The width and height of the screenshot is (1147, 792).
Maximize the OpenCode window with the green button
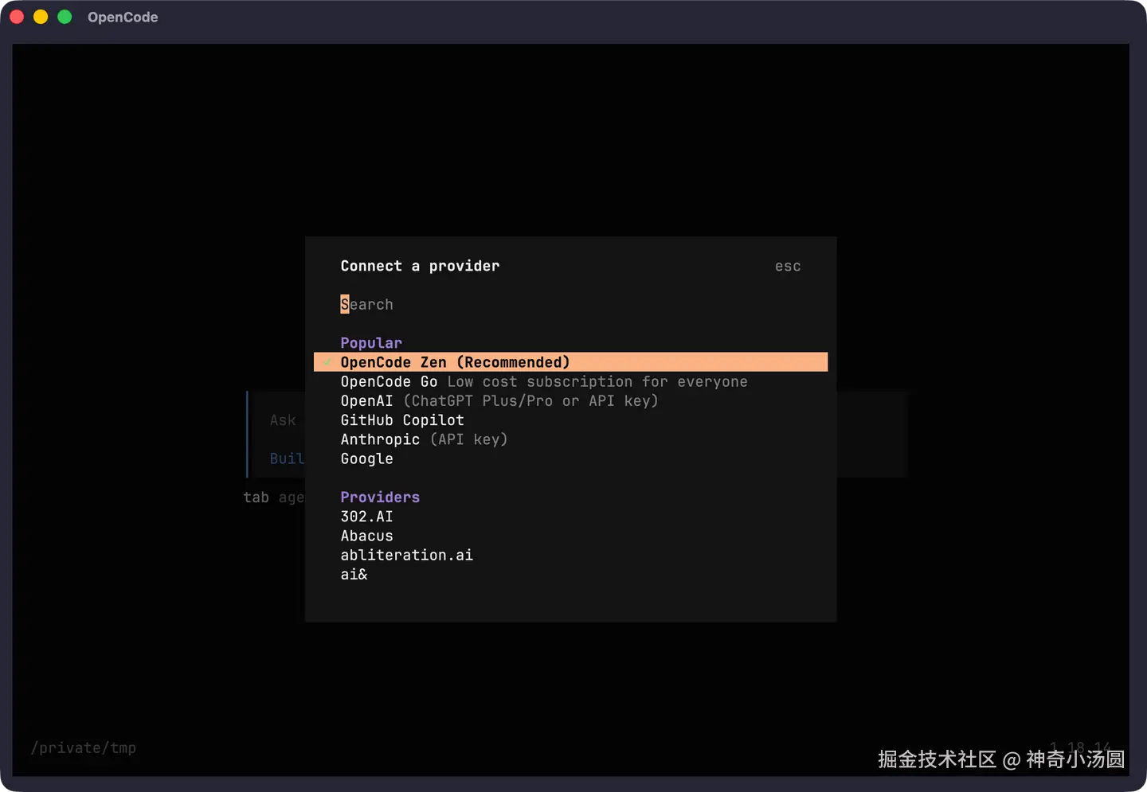(x=65, y=17)
